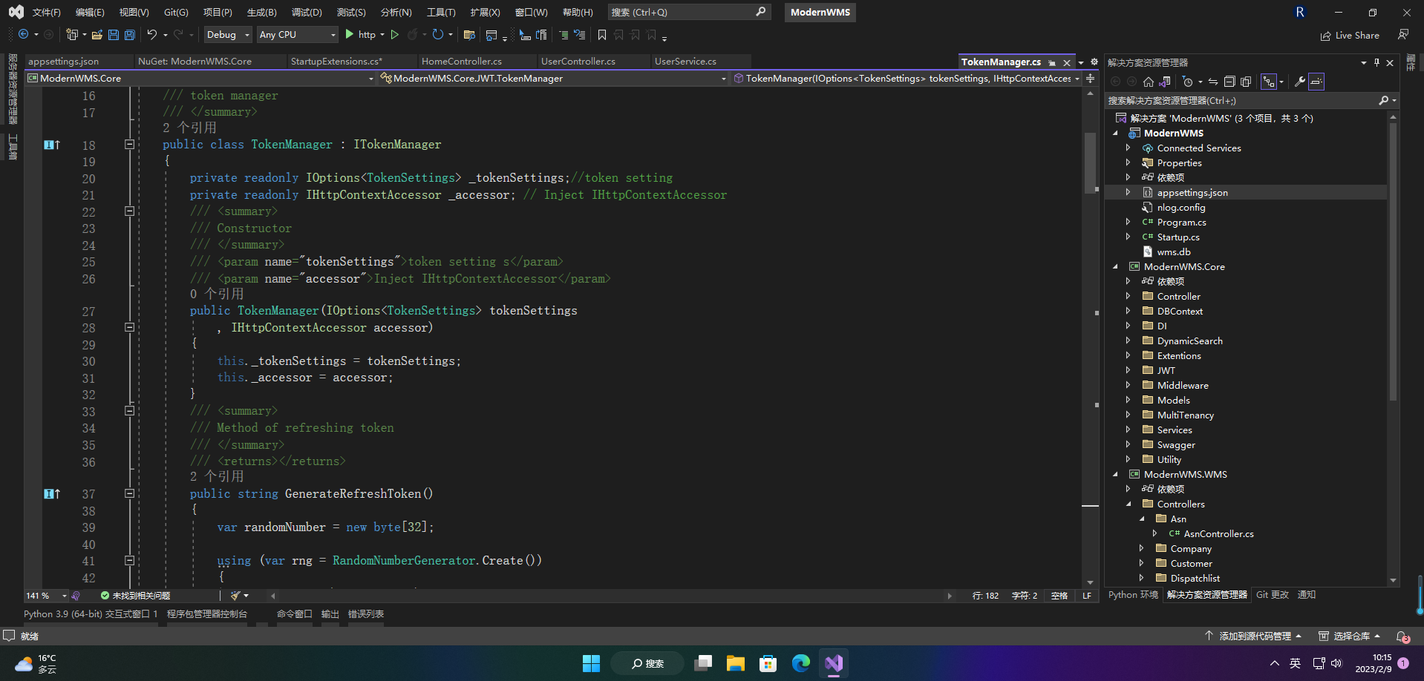The width and height of the screenshot is (1424, 681).
Task: Open the 调试(D) menu
Action: click(x=307, y=13)
